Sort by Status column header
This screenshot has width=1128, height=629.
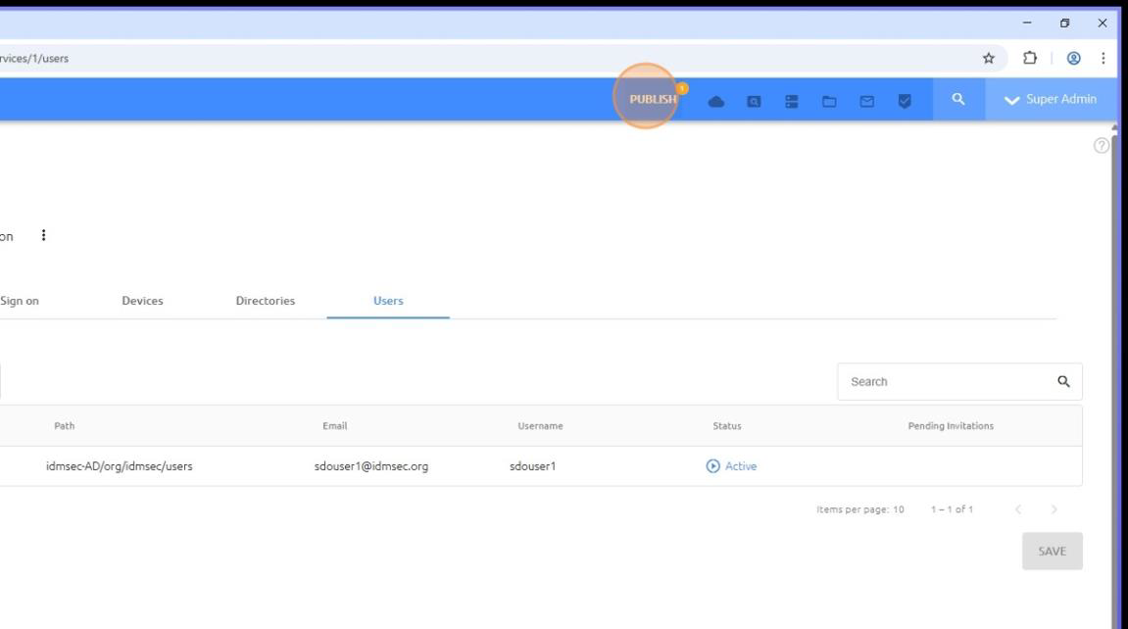(726, 425)
